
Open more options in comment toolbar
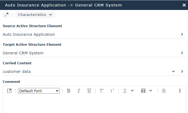(x=180, y=91)
